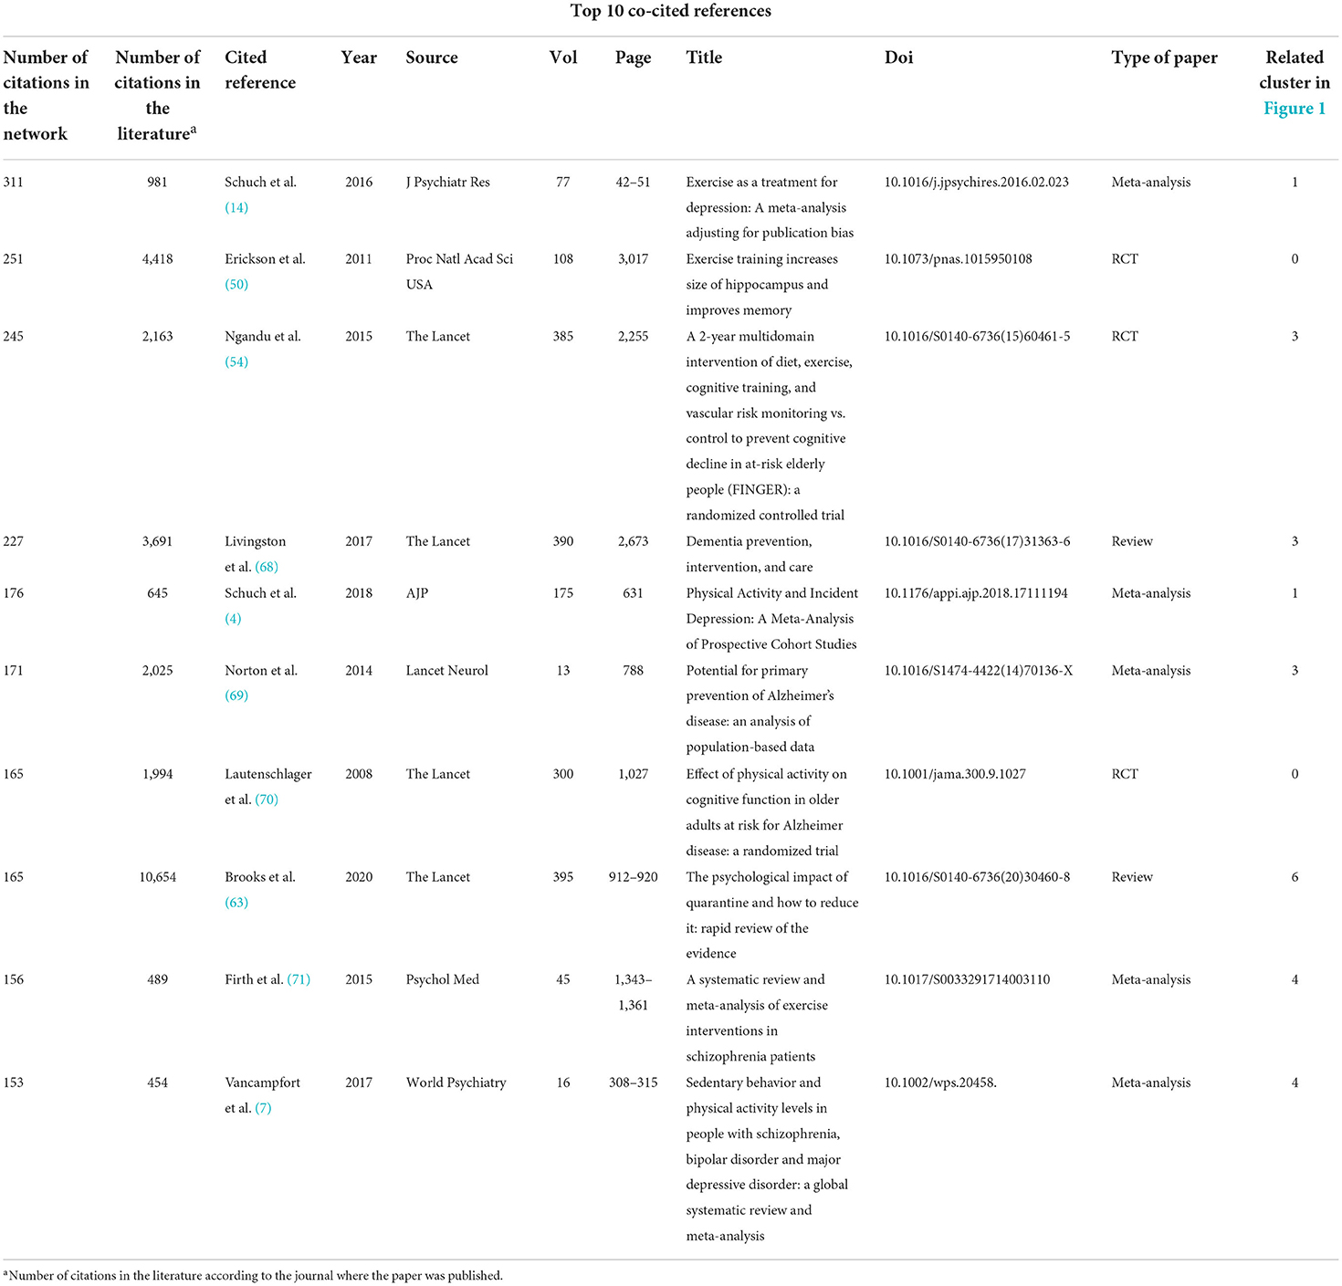The width and height of the screenshot is (1342, 1286).
Task: Select source 'Psychol Med'
Action: point(442,980)
